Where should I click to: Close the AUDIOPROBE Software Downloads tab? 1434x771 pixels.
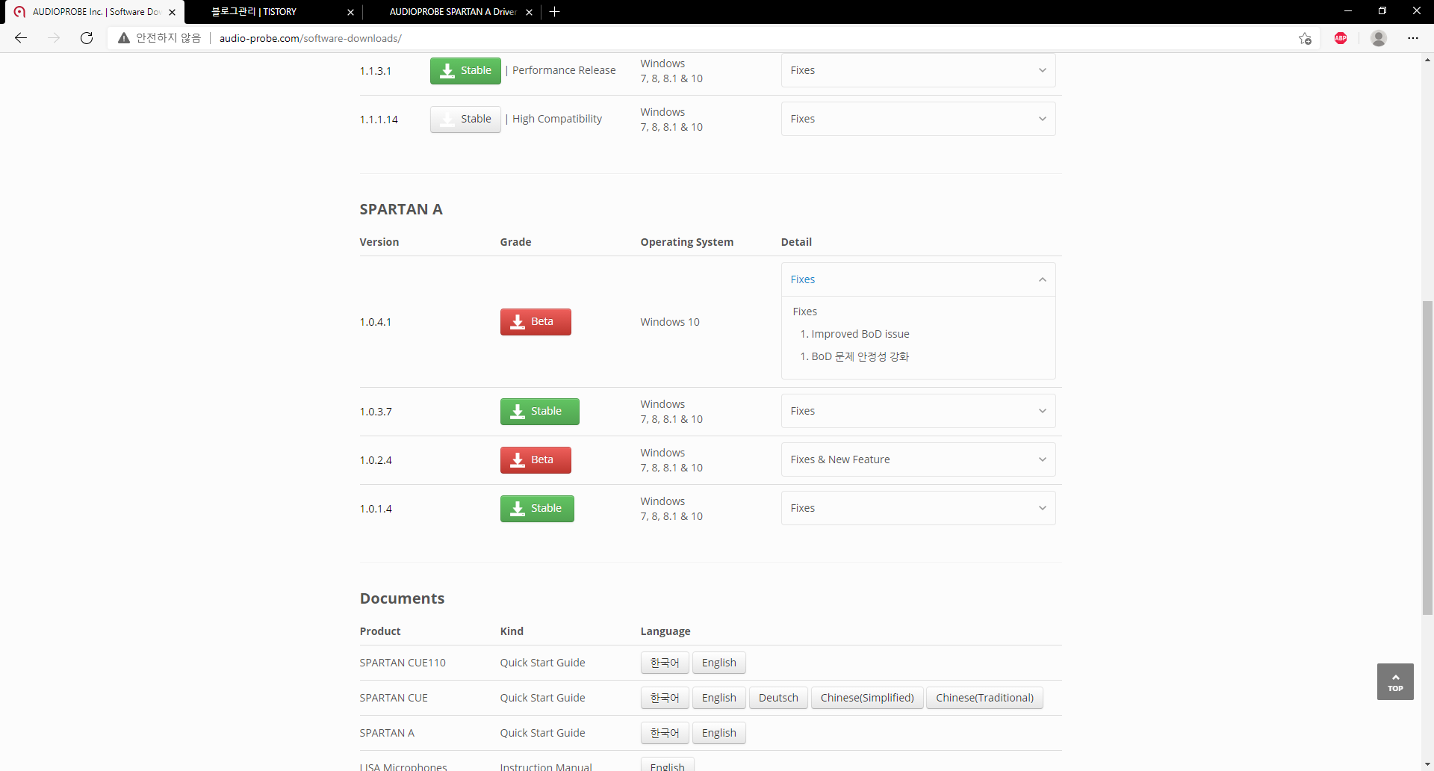[x=173, y=12]
